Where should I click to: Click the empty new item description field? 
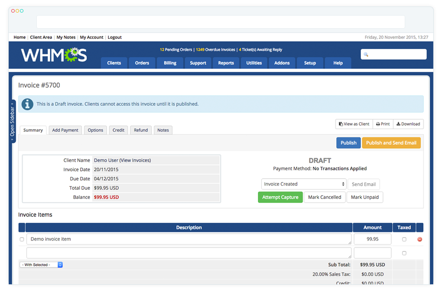189,253
